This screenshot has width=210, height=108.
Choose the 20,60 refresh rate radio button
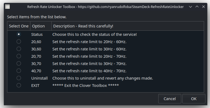[19, 42]
